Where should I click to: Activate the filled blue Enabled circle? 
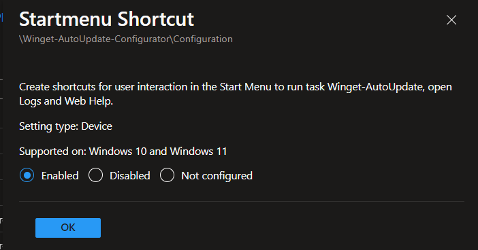point(27,175)
